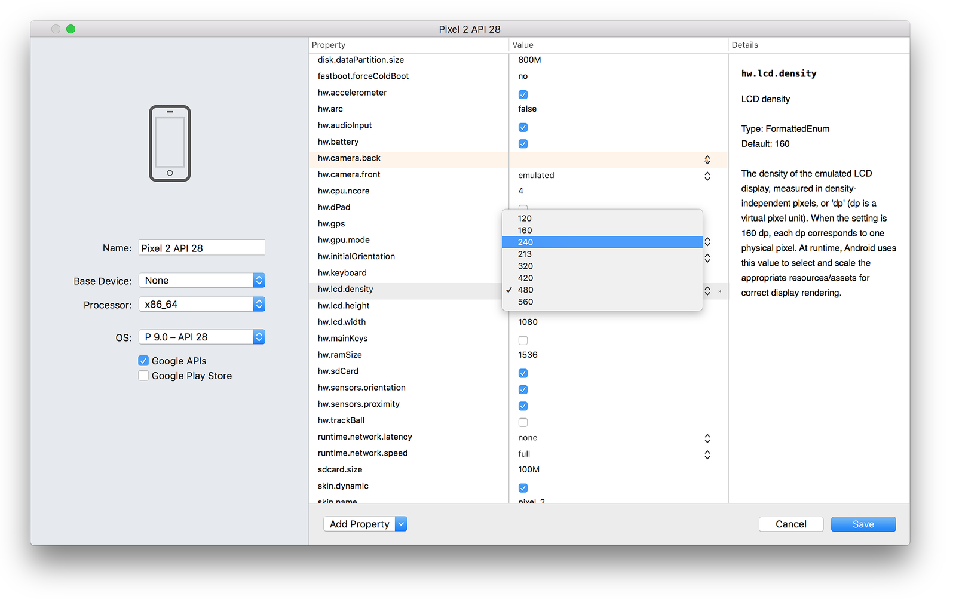Enable the hw.mainKeys checkbox
The width and height of the screenshot is (956, 599).
coord(523,340)
